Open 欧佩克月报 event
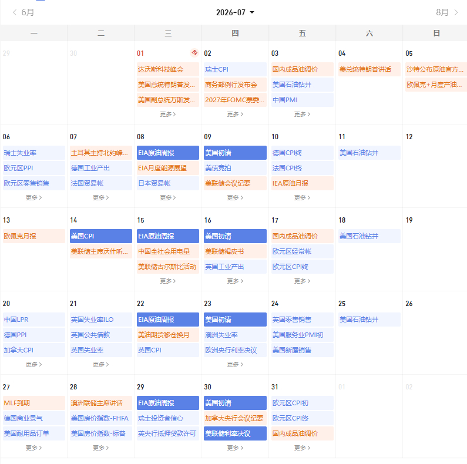This screenshot has height=464, width=467. [34, 236]
